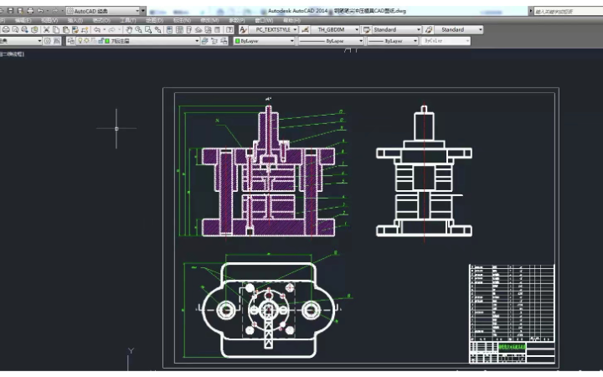Open the Layer Properties Manager icon
The image size is (603, 377).
click(70, 41)
